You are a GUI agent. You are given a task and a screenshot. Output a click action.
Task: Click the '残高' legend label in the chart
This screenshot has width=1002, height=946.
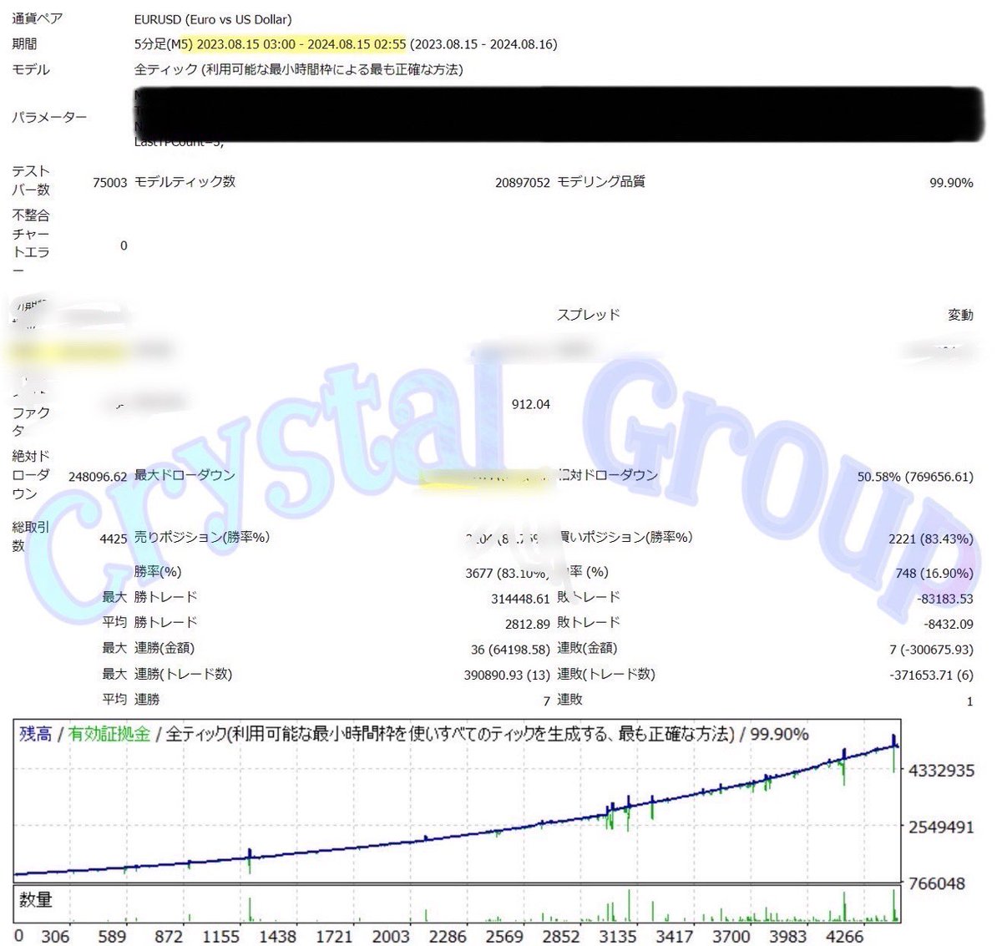coord(36,734)
